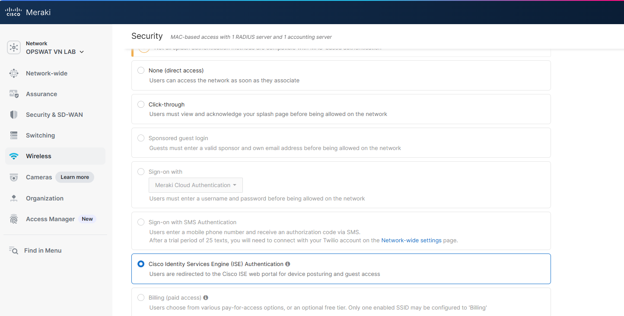Click the Wireless wifi icon
This screenshot has height=316, width=624.
coord(14,156)
